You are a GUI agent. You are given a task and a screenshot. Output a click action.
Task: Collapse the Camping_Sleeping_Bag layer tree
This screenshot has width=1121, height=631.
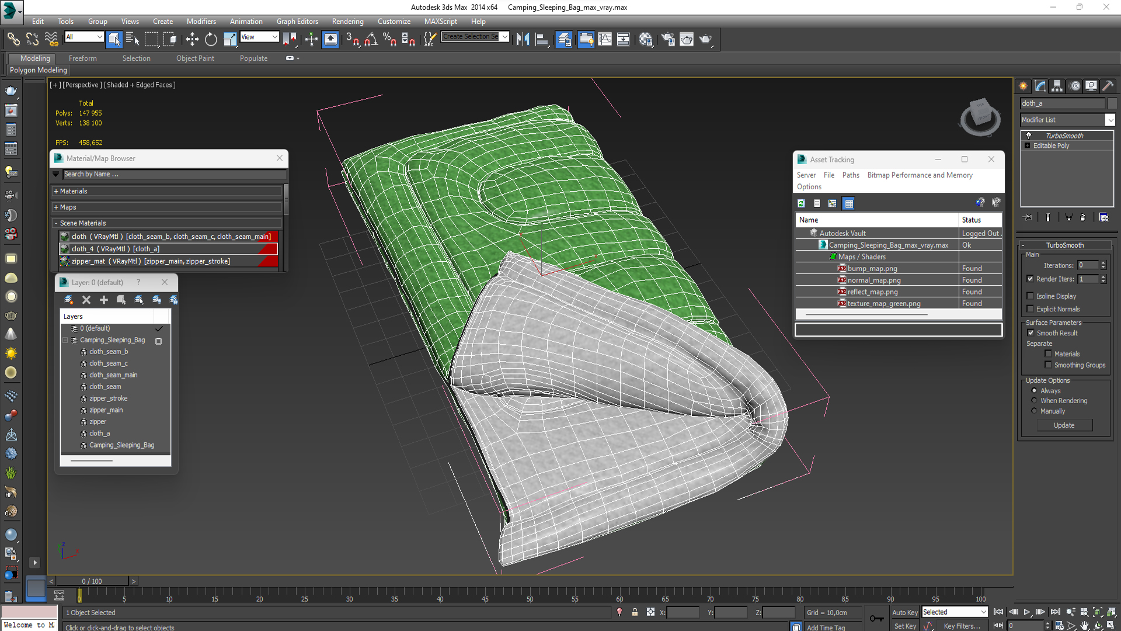[x=65, y=340]
